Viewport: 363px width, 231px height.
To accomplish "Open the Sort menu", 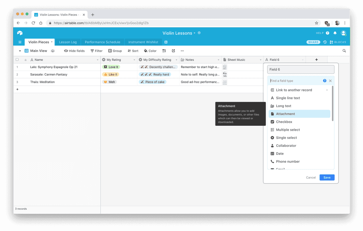I will 133,50.
